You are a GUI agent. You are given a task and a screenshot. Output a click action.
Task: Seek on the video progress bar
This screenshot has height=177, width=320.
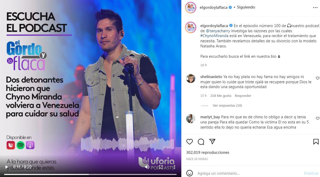click(90, 174)
